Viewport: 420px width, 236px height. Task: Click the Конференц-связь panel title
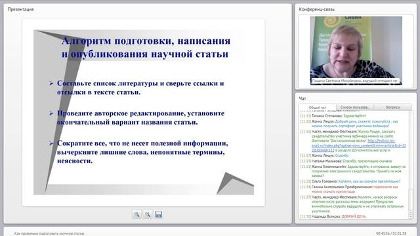click(316, 9)
